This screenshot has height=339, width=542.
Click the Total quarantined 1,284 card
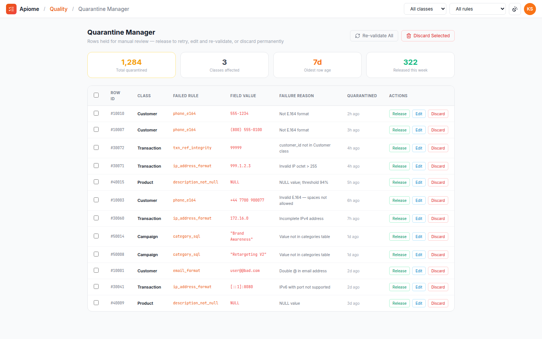click(x=131, y=65)
